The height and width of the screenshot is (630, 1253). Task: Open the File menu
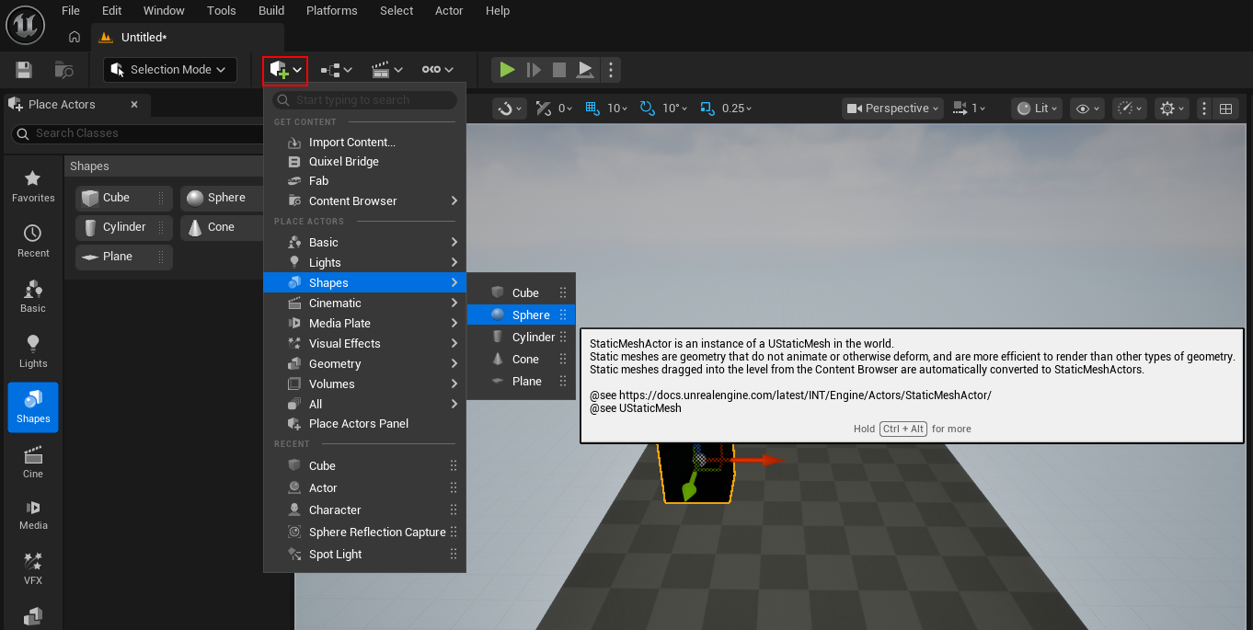click(x=70, y=11)
